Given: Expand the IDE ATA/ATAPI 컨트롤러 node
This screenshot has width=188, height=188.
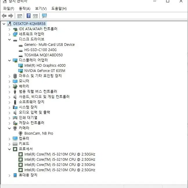Looking at the screenshot, I should coord(10,29).
